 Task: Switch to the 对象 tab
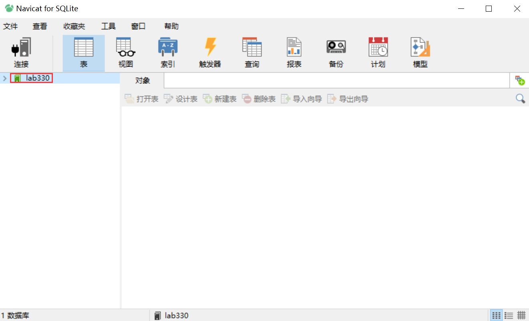point(142,80)
